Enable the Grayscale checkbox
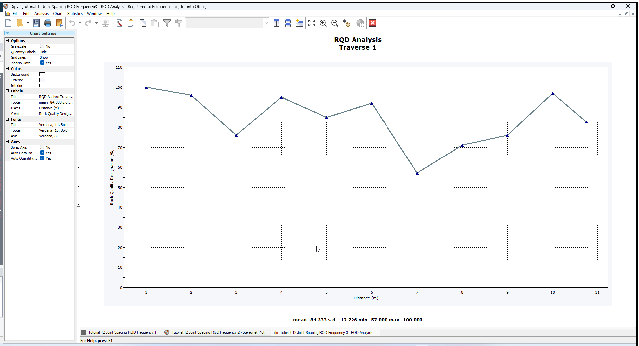 point(42,46)
